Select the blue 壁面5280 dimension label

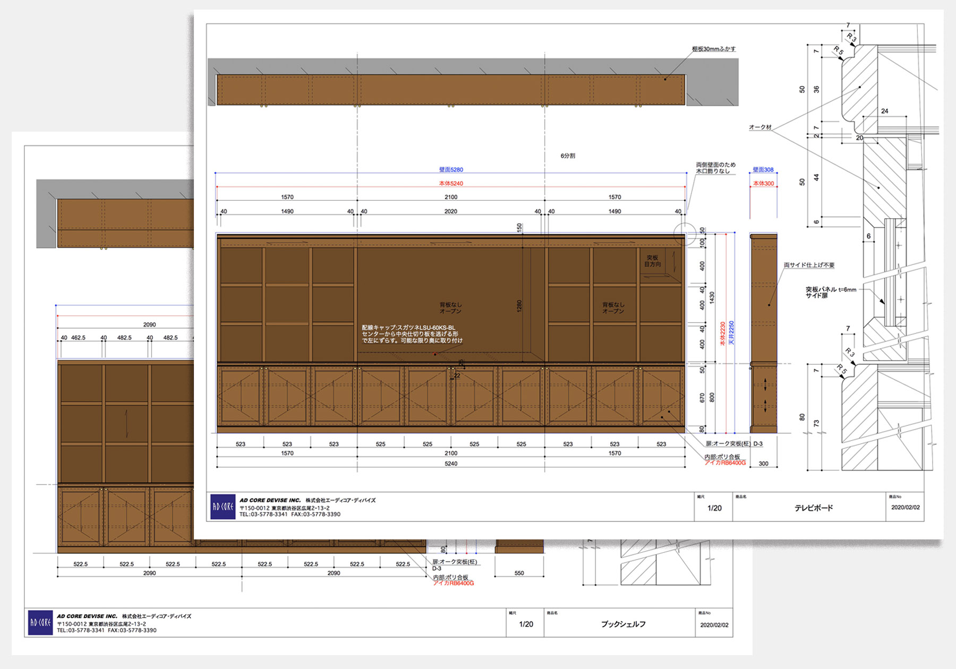[451, 170]
